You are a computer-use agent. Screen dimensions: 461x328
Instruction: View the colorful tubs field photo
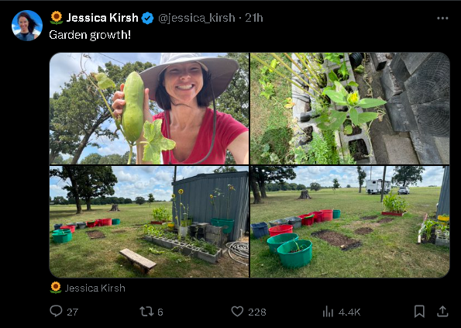(x=350, y=222)
